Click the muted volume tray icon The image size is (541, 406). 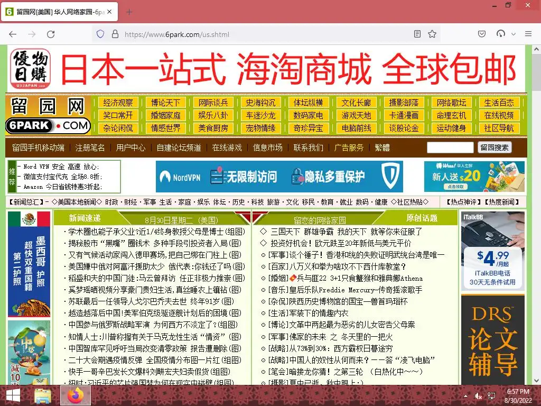(x=478, y=396)
